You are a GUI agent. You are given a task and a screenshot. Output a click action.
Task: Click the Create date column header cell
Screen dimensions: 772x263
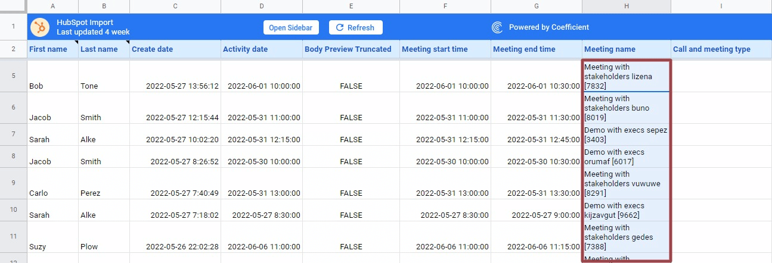(175, 49)
